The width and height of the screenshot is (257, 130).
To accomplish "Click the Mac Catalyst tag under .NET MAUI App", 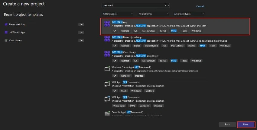I will click(148, 31).
